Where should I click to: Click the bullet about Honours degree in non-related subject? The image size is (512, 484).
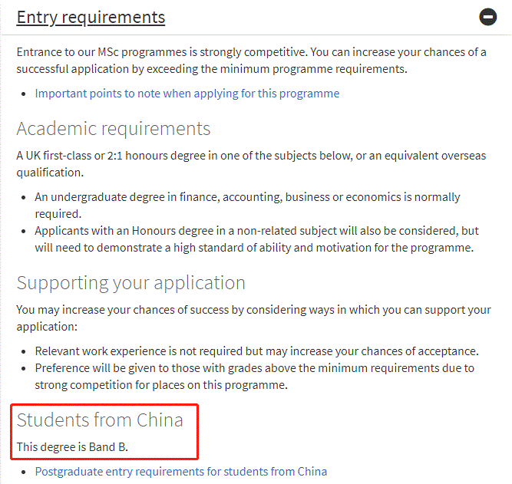point(256,239)
